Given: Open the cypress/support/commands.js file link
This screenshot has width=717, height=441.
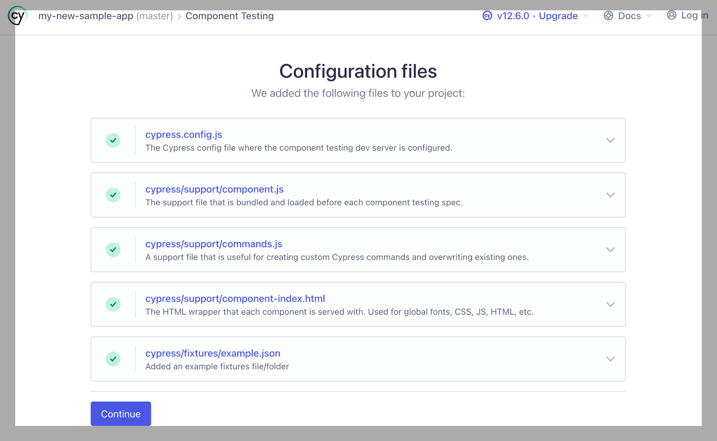Looking at the screenshot, I should coord(213,244).
